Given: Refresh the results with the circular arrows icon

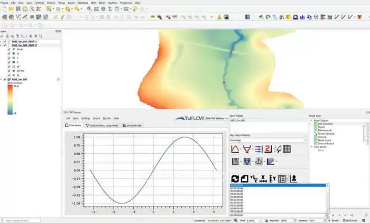Looking at the screenshot, I should 235,179.
